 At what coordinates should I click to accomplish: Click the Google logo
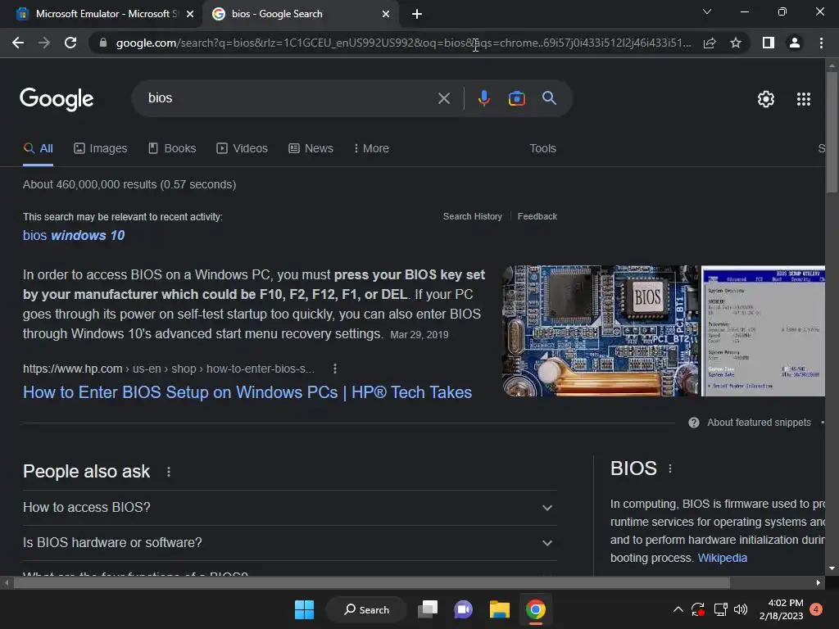(x=57, y=99)
